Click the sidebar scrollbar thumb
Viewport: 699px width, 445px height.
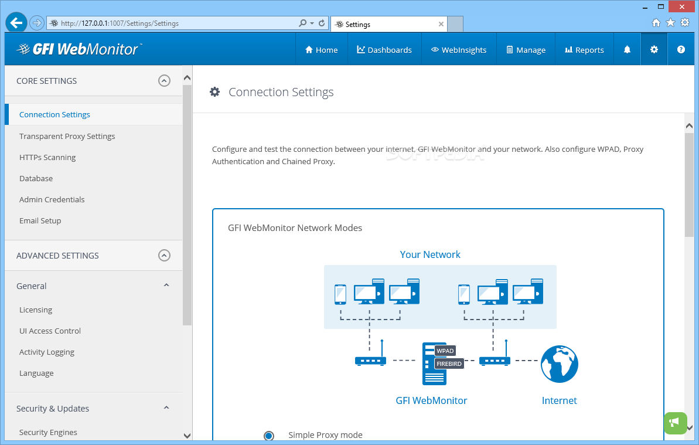click(x=187, y=205)
